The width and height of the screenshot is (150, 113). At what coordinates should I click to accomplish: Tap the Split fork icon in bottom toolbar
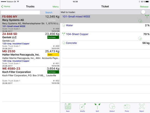click(97, 106)
